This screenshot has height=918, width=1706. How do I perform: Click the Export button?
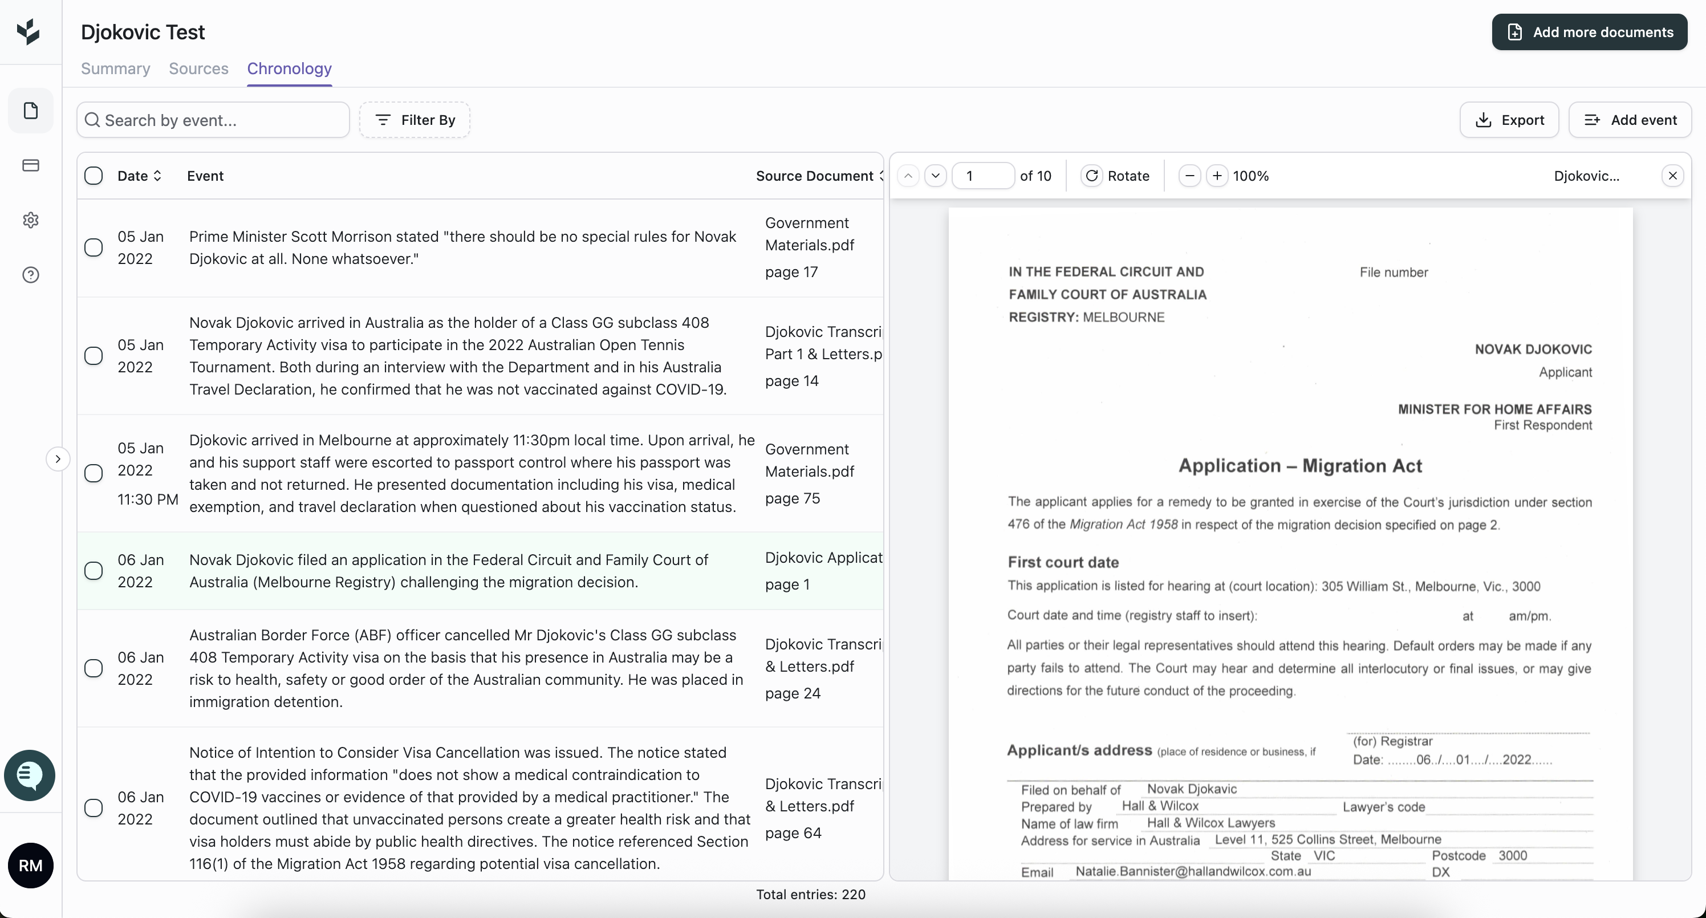point(1509,120)
